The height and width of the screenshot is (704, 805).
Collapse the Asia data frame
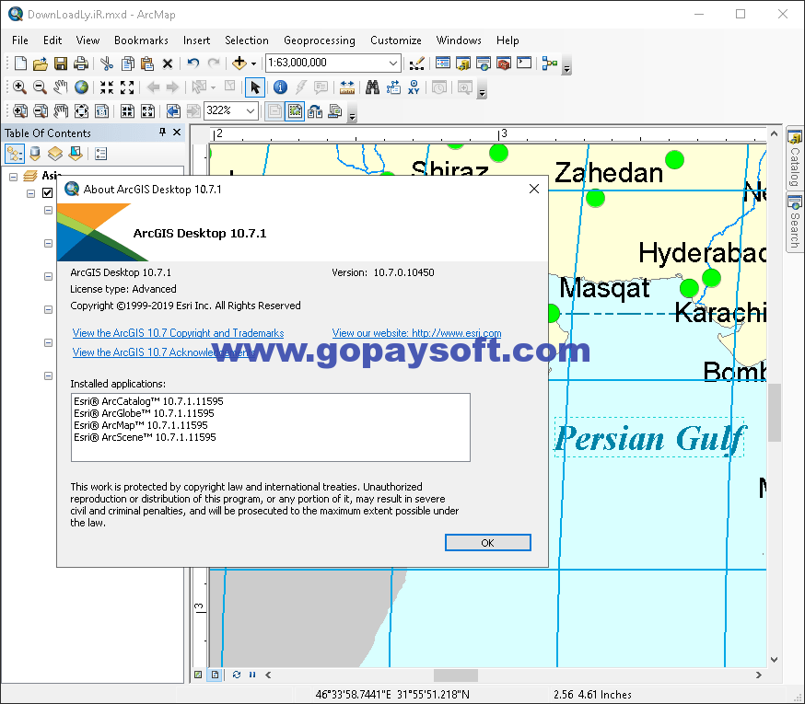tap(13, 177)
